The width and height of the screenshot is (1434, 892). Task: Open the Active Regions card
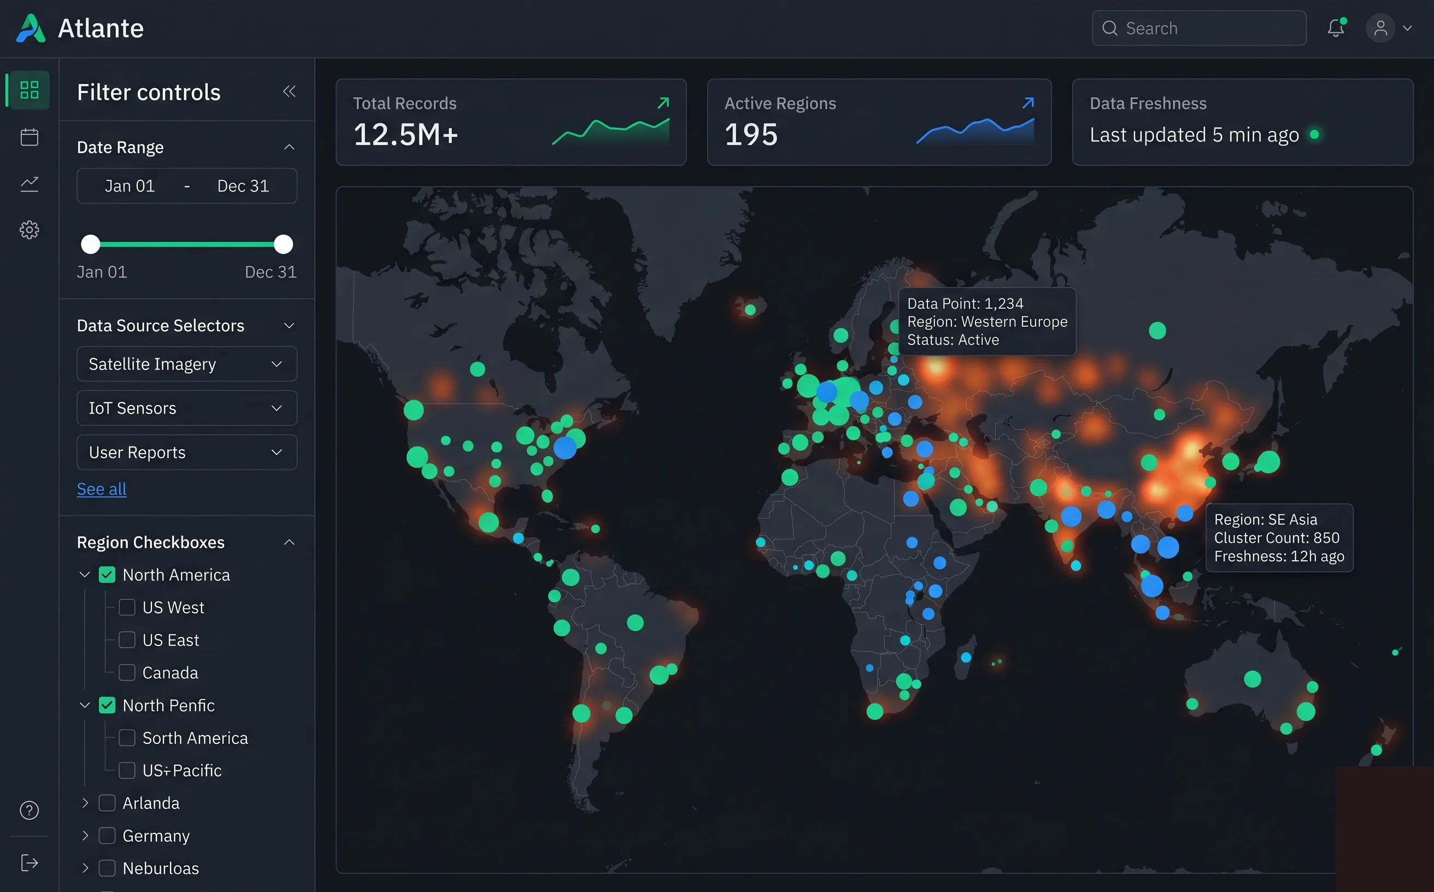(x=879, y=122)
